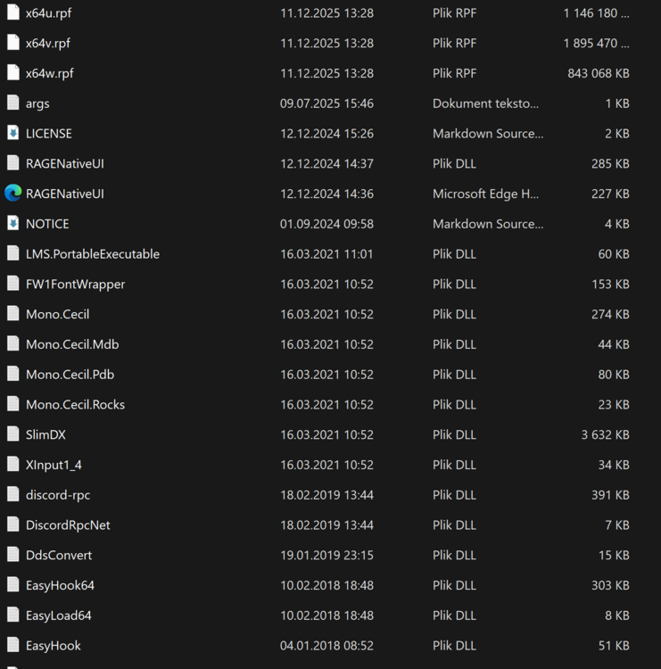
Task: Click the NOTICE markdown file icon
Action: click(13, 223)
